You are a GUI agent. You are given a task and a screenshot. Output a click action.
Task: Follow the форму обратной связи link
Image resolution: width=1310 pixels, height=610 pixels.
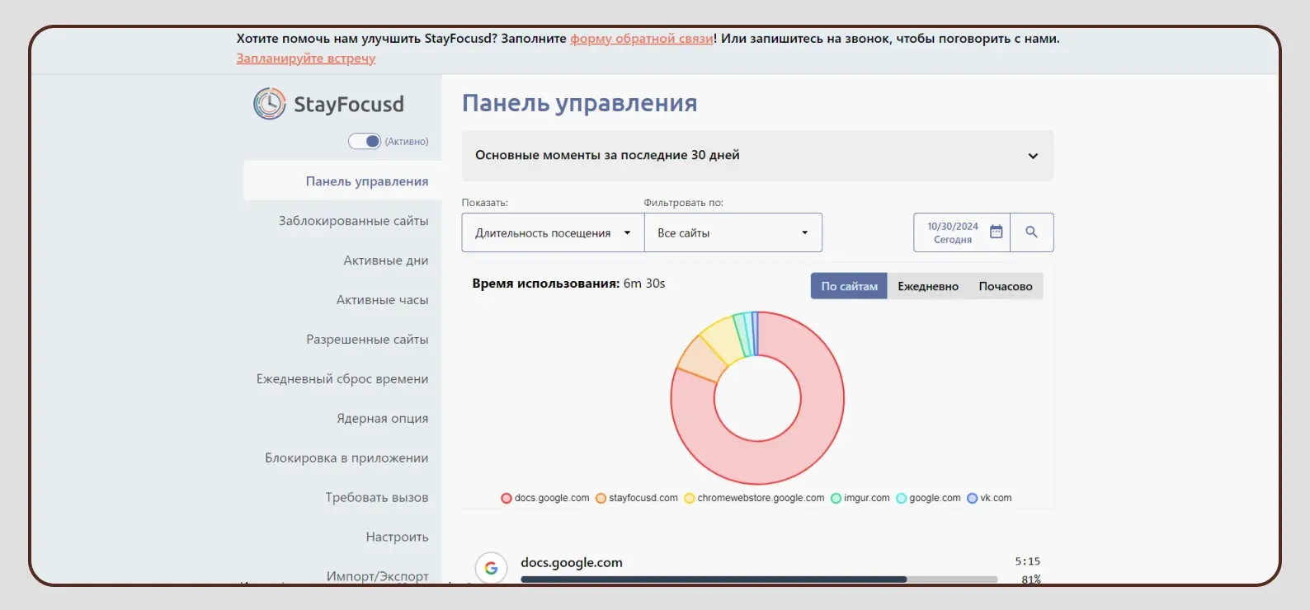(642, 39)
